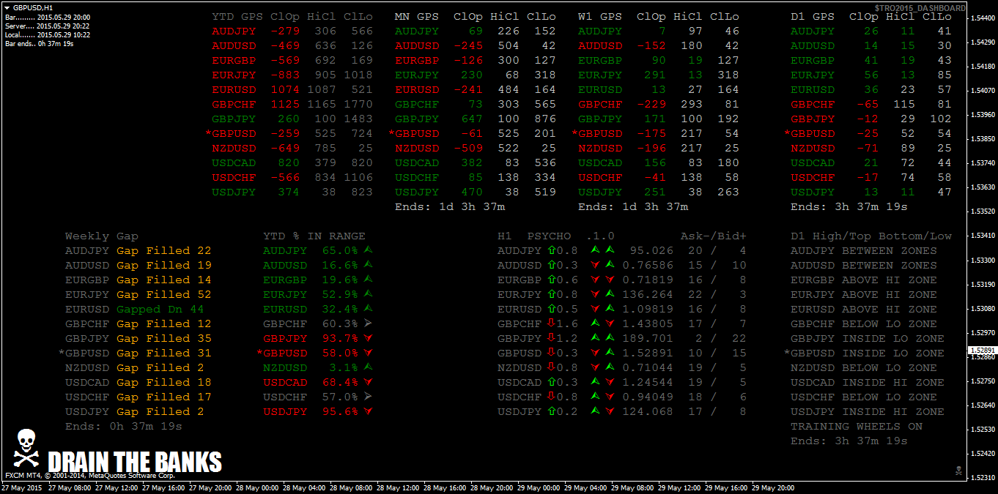
Task: Click the arrow next to EURJPY 52.9%
Action: pos(368,294)
